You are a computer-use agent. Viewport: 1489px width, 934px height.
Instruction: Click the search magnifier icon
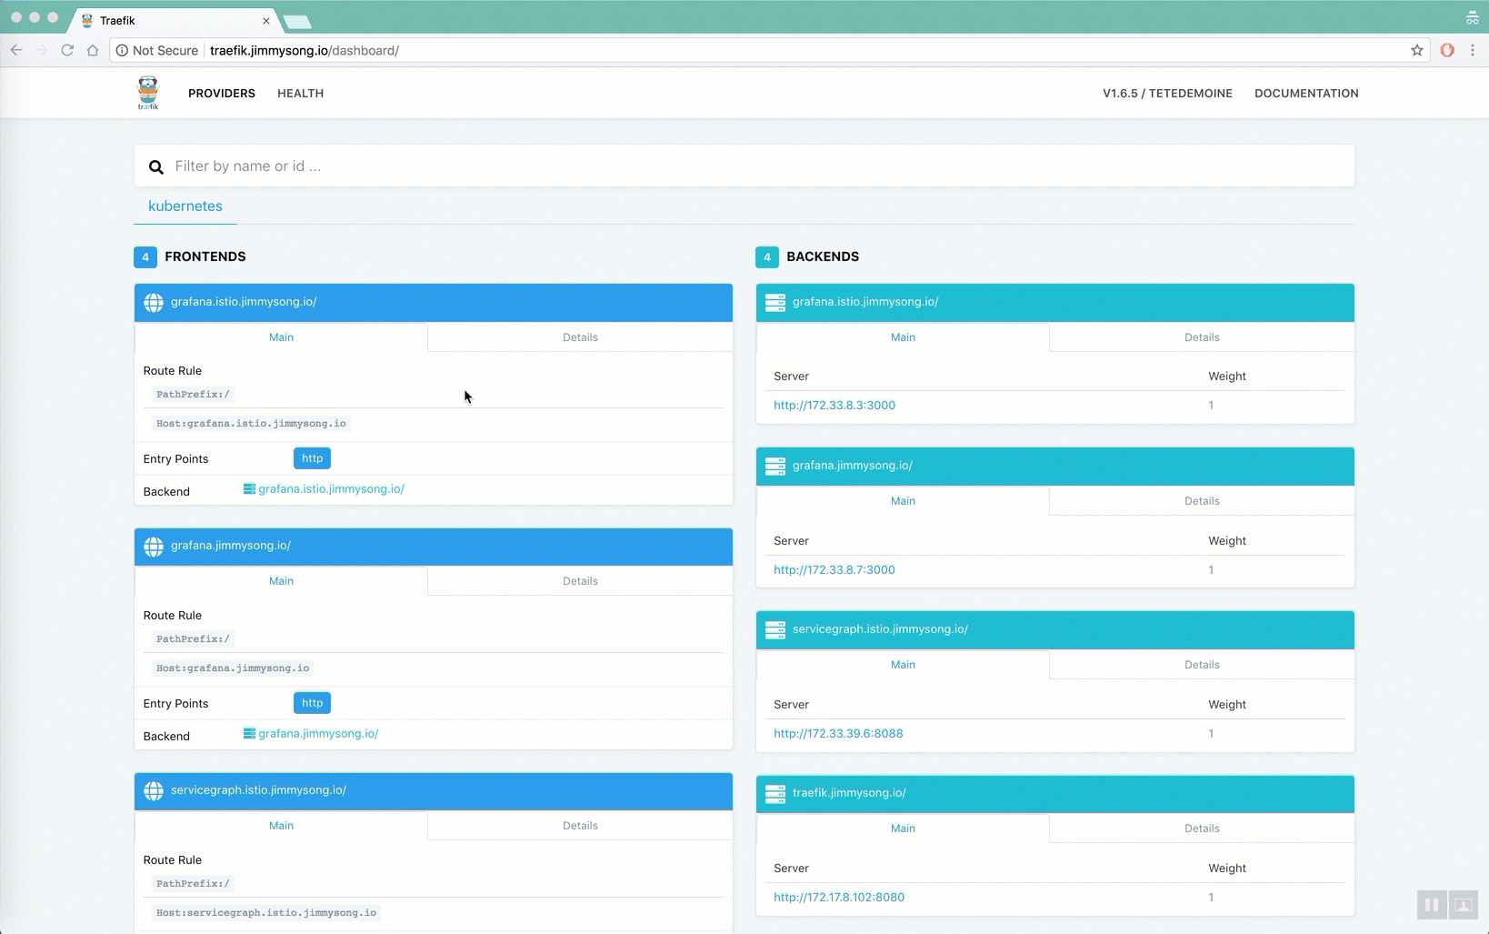point(156,166)
